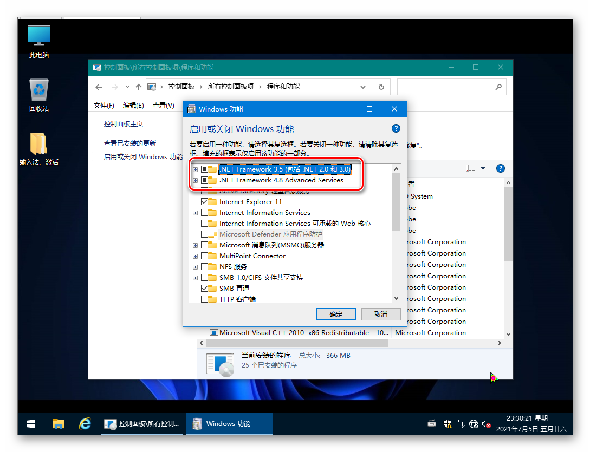Launch File Explorer from the taskbar
The width and height of the screenshot is (590, 452).
coord(59,424)
